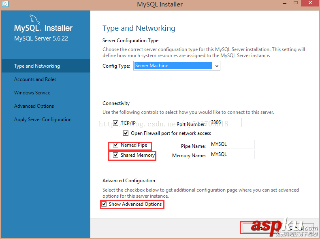Uncheck the Named Pipe checkbox
The width and height of the screenshot is (320, 239).
coord(116,145)
